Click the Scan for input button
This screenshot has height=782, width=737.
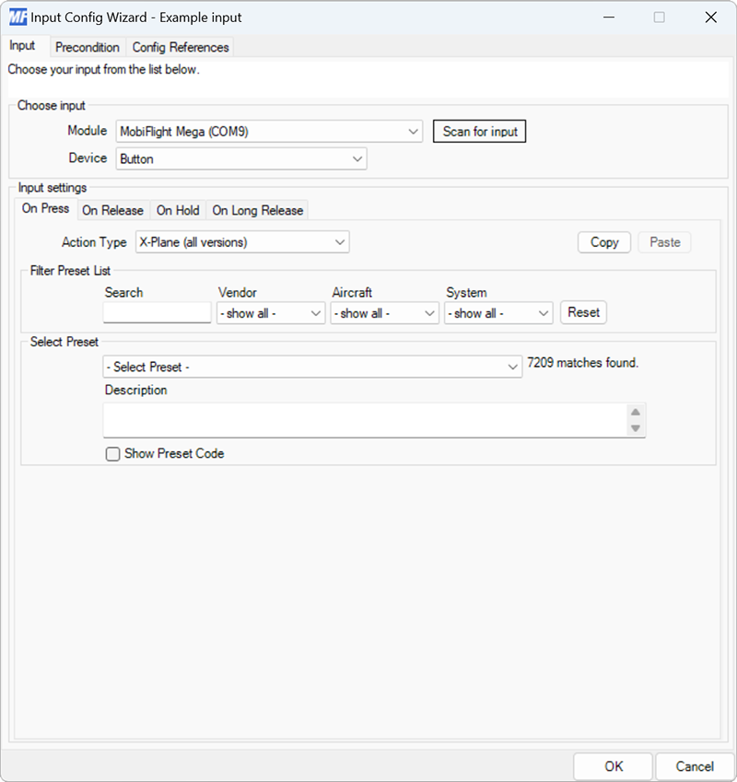[479, 131]
